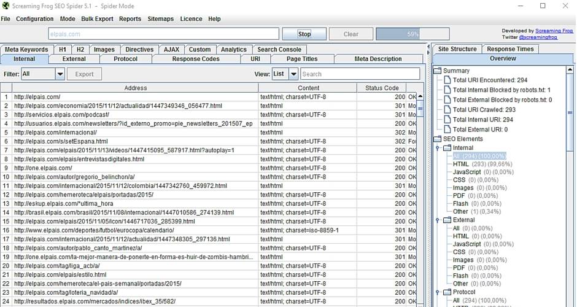Select the http://servicios.elpais.com/podcast/ row
Screen dimensions: 577x307
click(x=209, y=115)
